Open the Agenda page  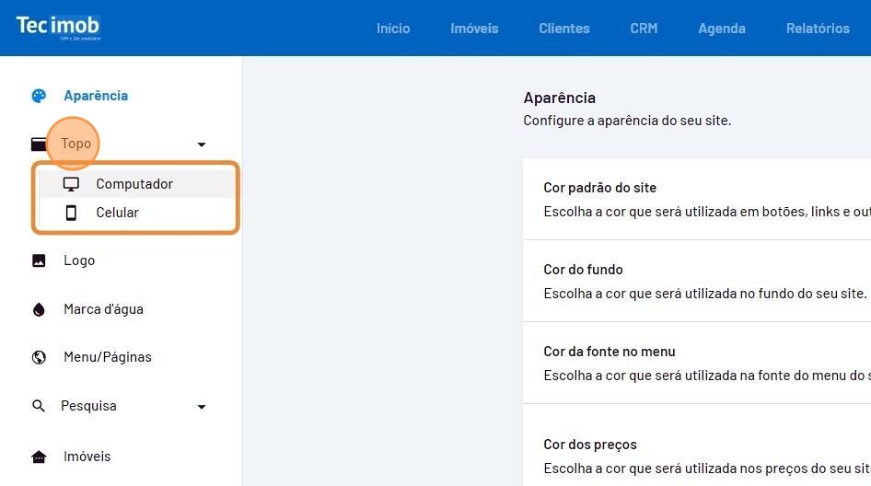pyautogui.click(x=722, y=29)
